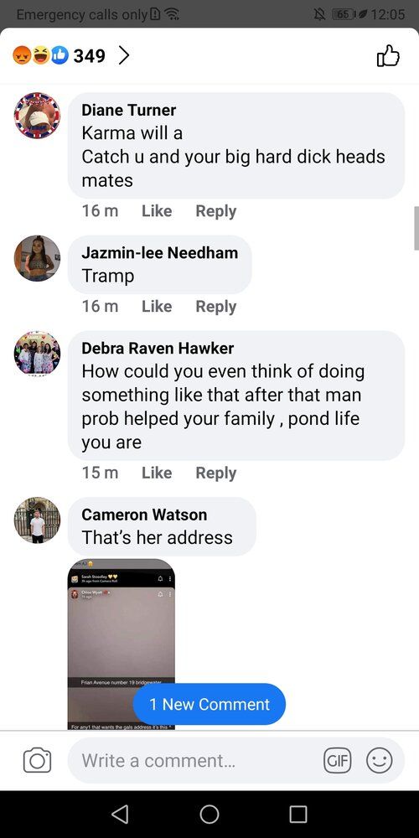This screenshot has height=838, width=419.
Task: Open Diane Turner's profile picture
Action: (37, 116)
